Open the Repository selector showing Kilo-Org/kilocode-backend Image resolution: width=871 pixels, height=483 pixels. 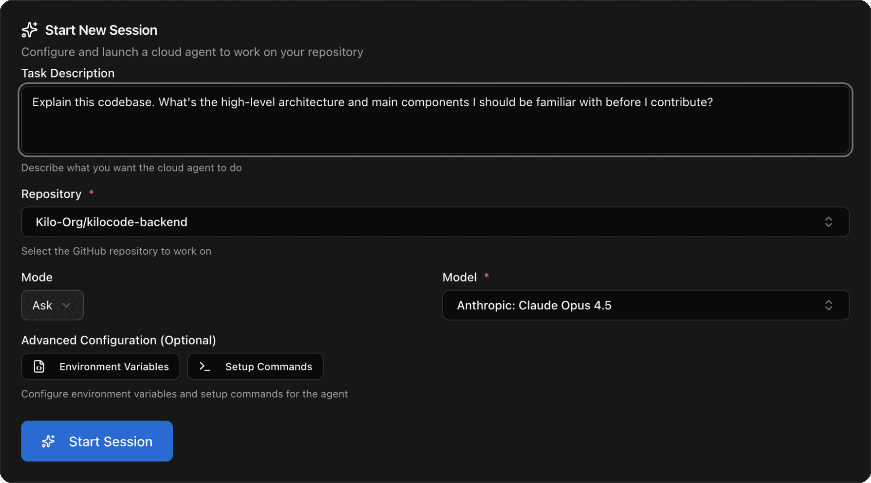[x=435, y=222]
